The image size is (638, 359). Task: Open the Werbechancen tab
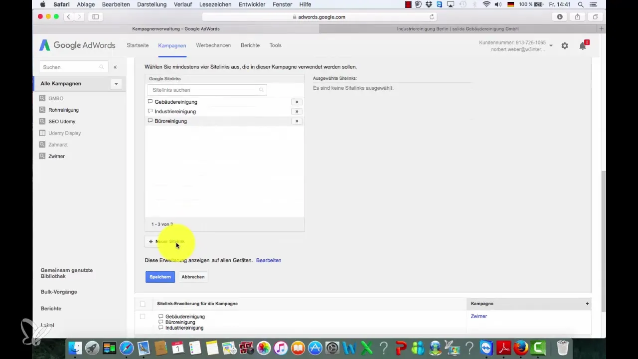tap(213, 45)
